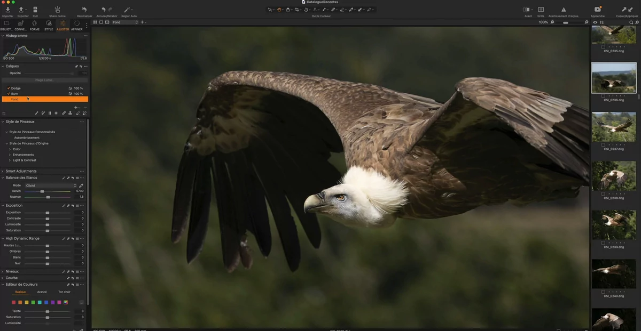Adjust the Kelvin slider
641x331 pixels.
[x=48, y=191]
